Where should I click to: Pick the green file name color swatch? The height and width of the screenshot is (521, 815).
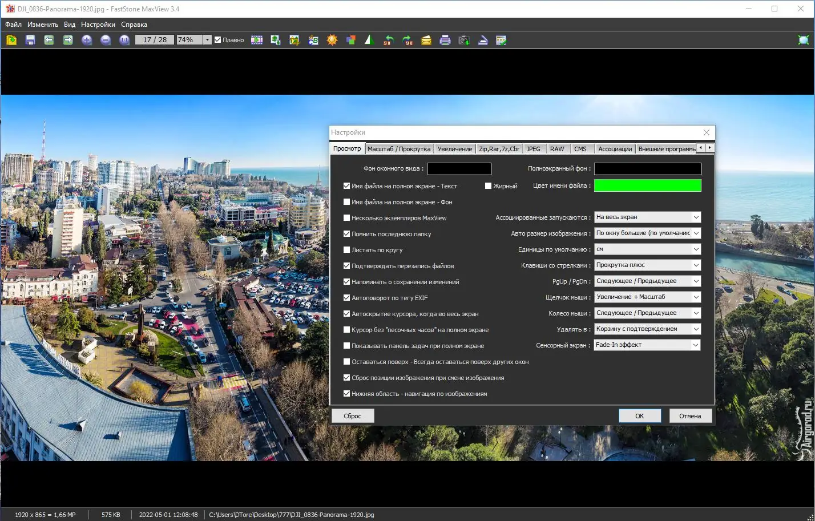(x=647, y=185)
